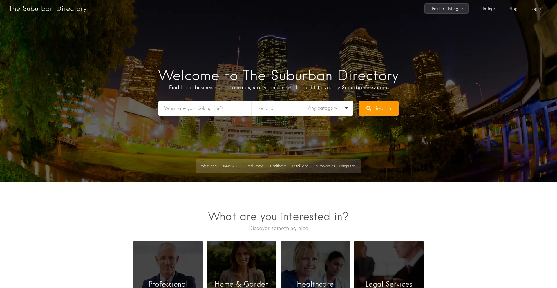
Task: Click the arrow icon on Post a Listing
Action: click(462, 9)
